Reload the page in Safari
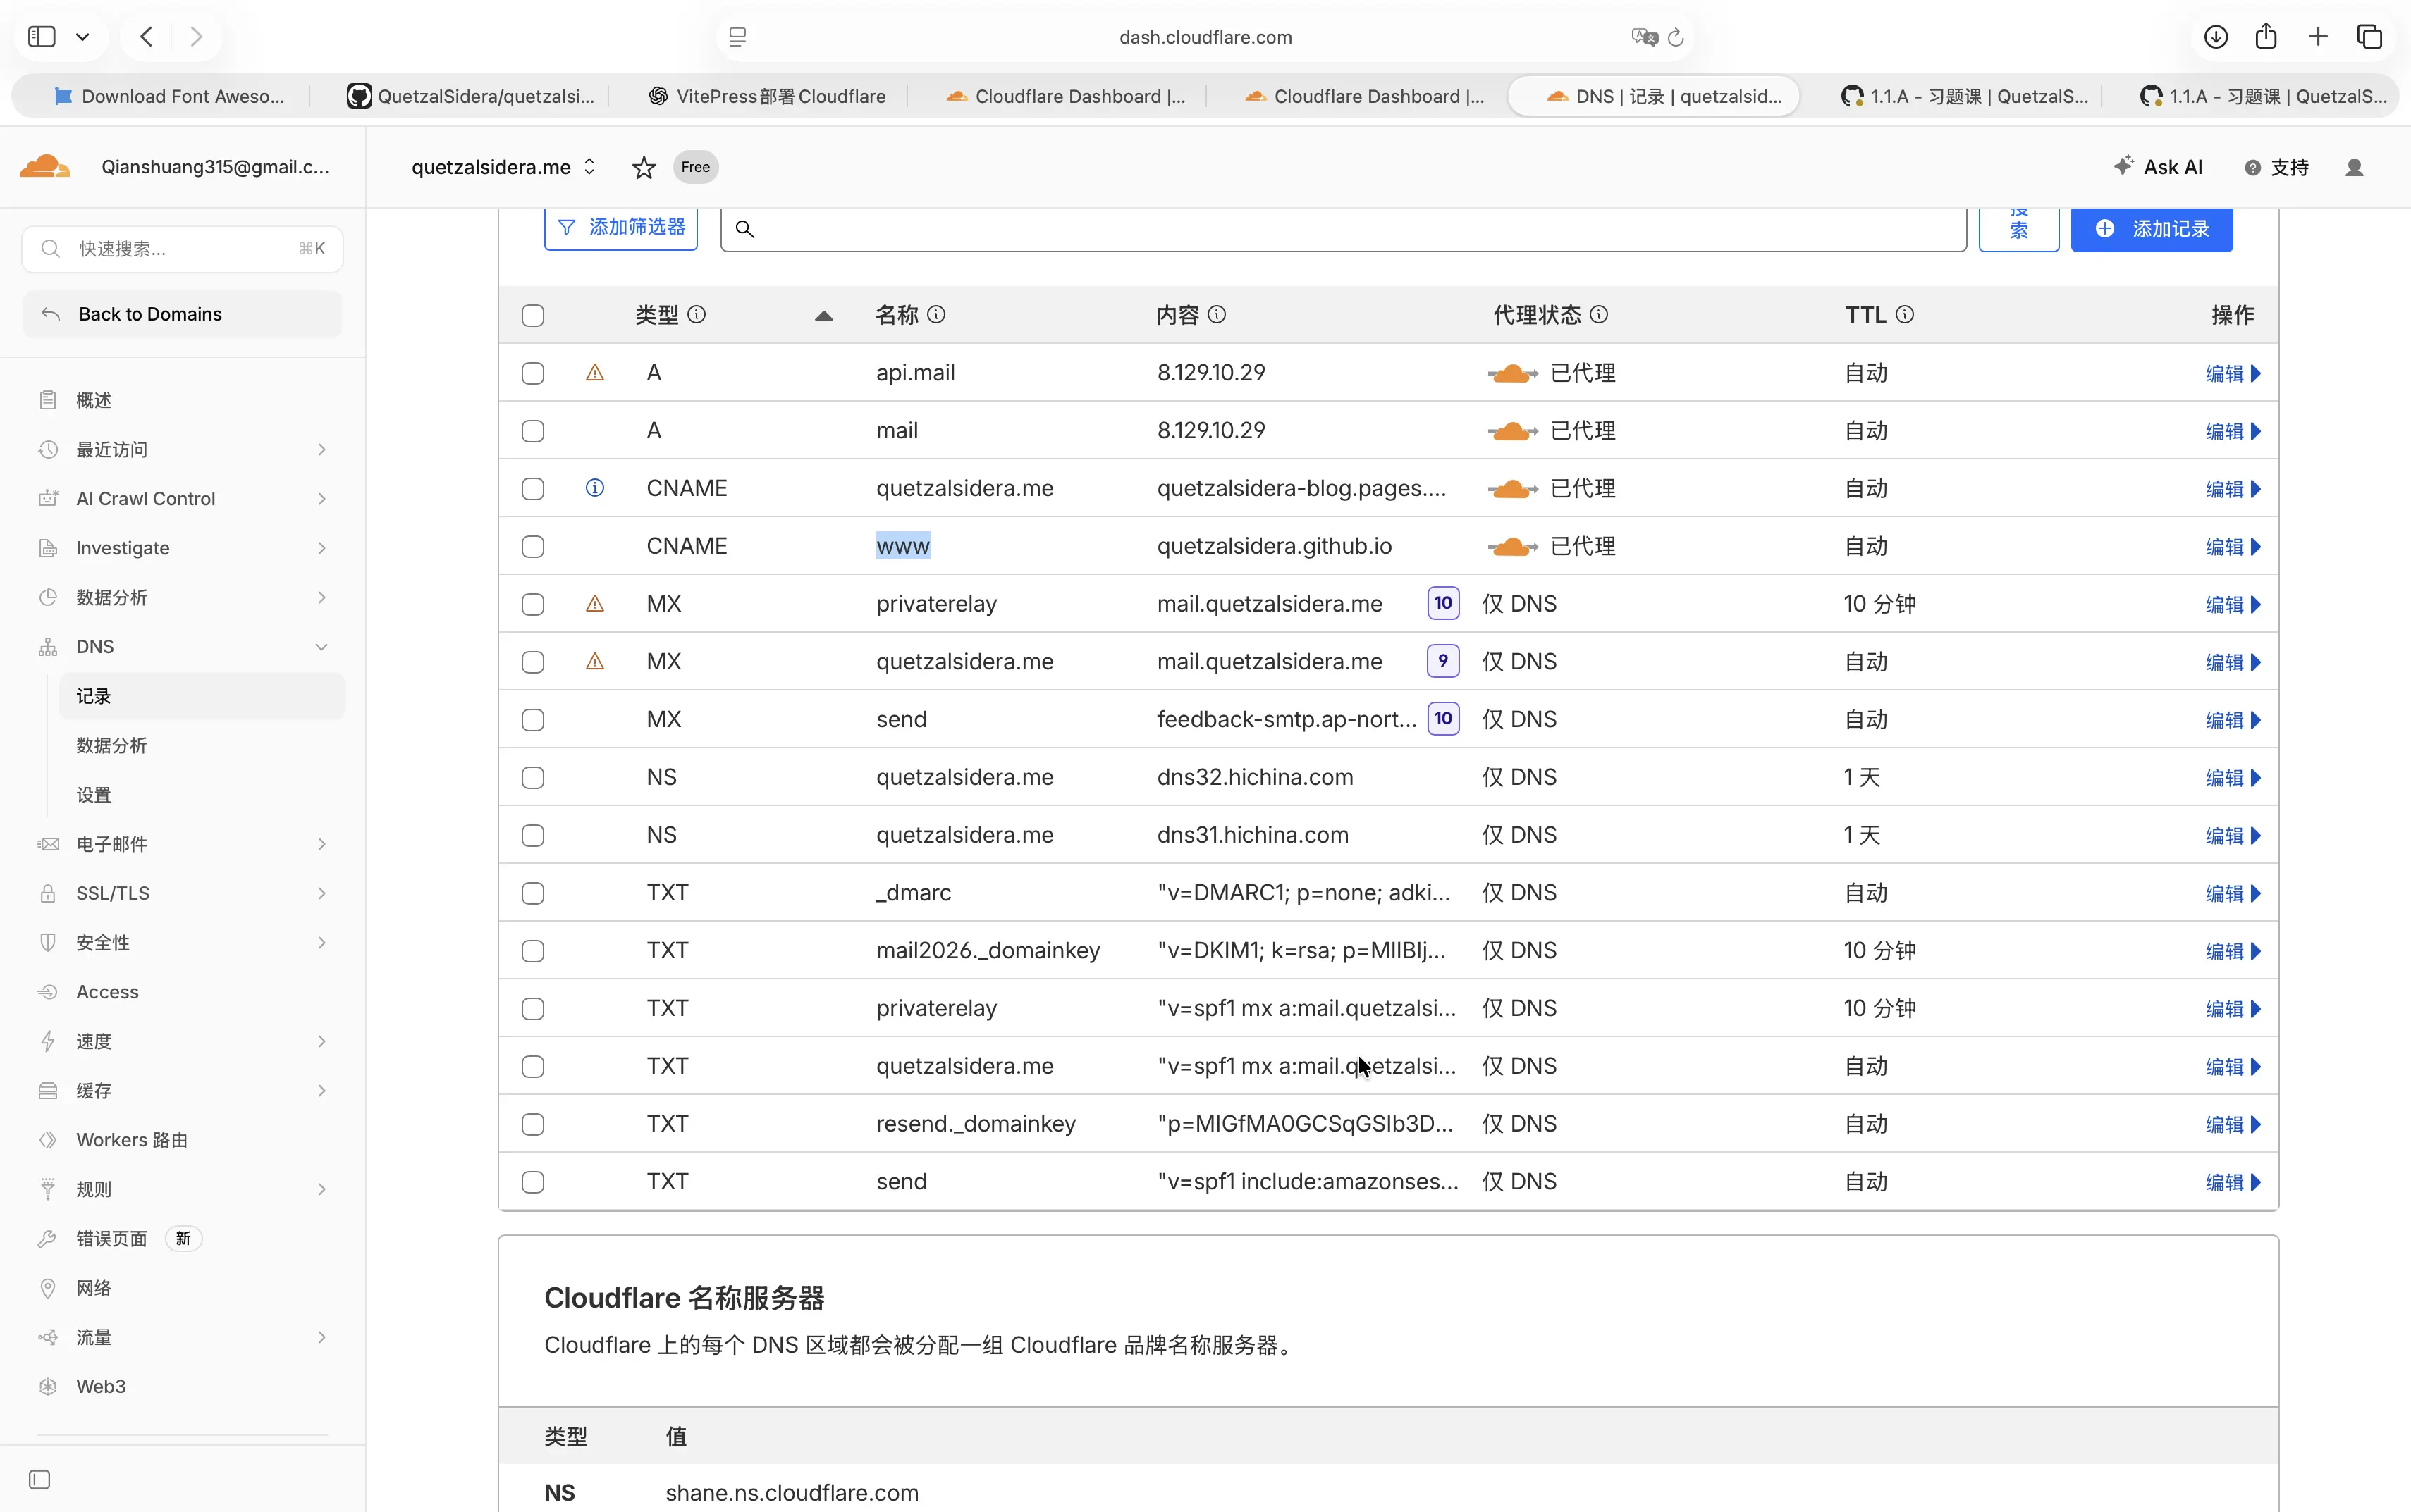The width and height of the screenshot is (2411, 1512). [x=1676, y=37]
